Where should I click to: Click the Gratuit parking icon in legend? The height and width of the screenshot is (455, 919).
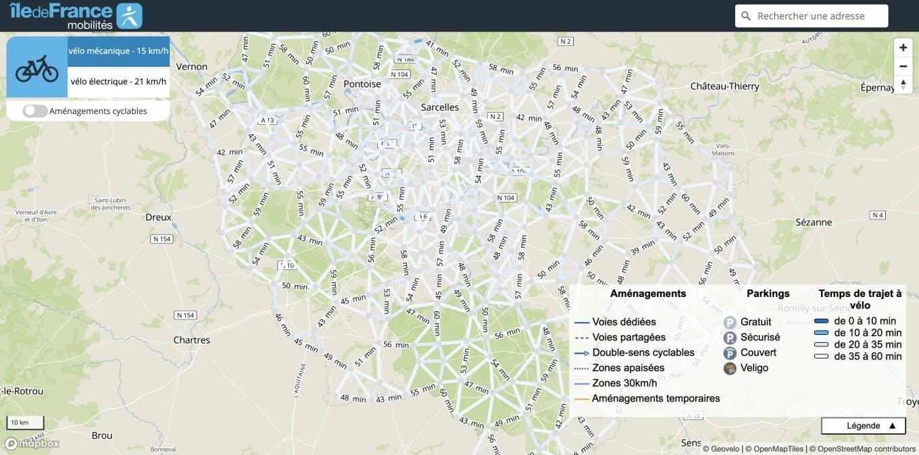point(730,323)
